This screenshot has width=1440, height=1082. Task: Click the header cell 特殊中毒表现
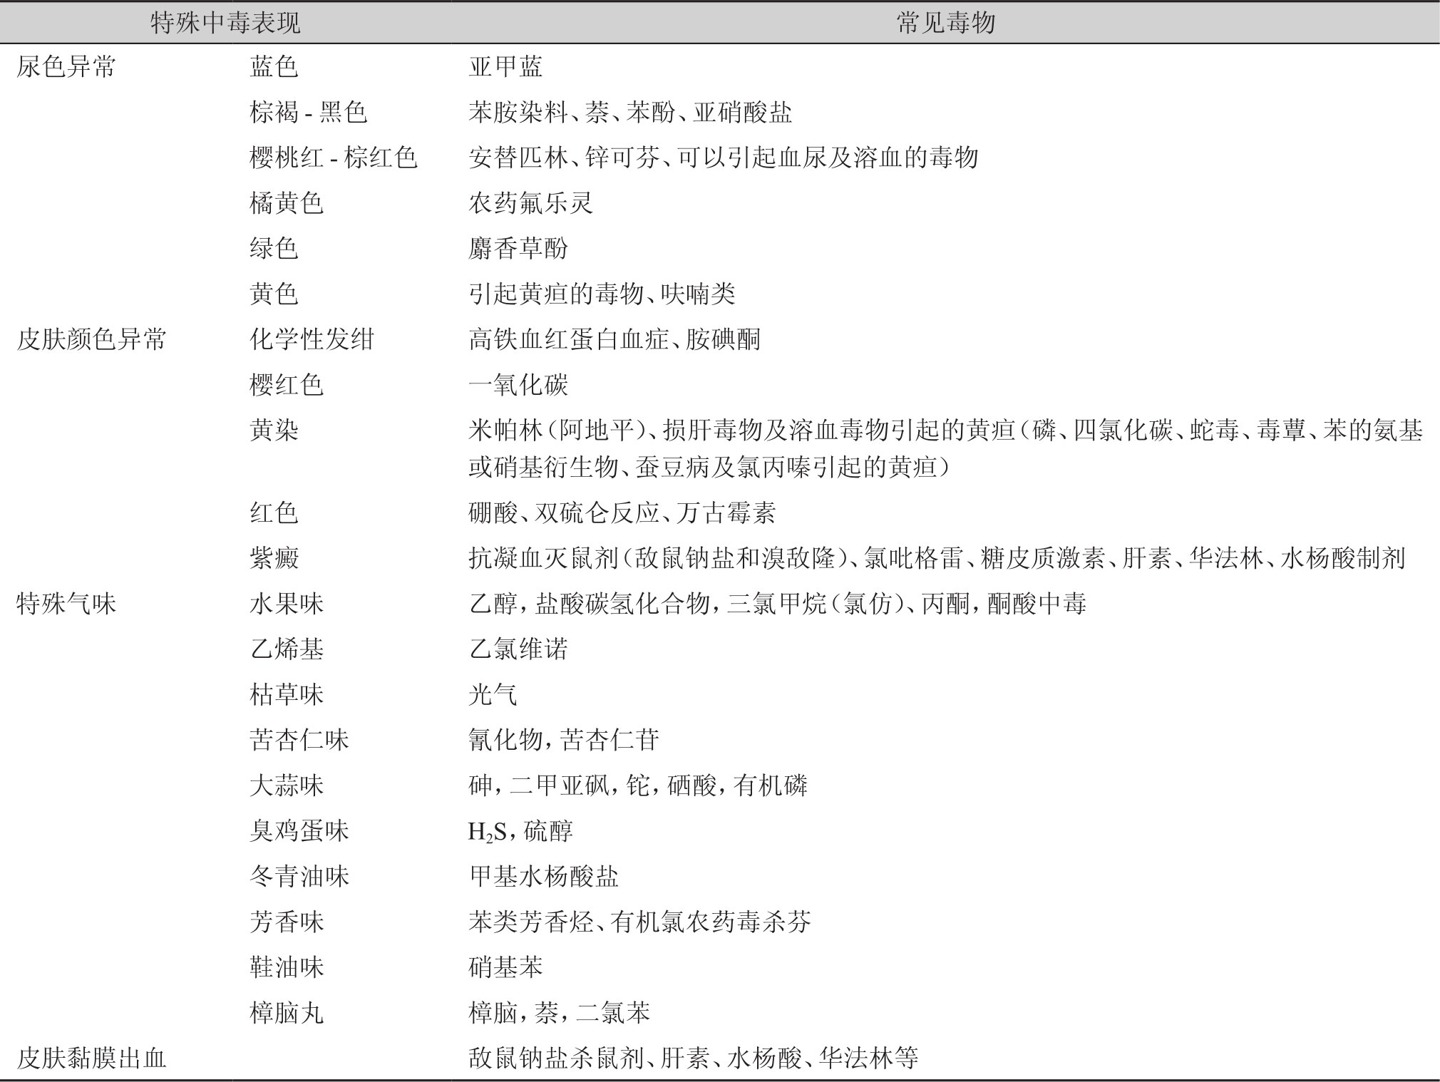click(x=226, y=24)
